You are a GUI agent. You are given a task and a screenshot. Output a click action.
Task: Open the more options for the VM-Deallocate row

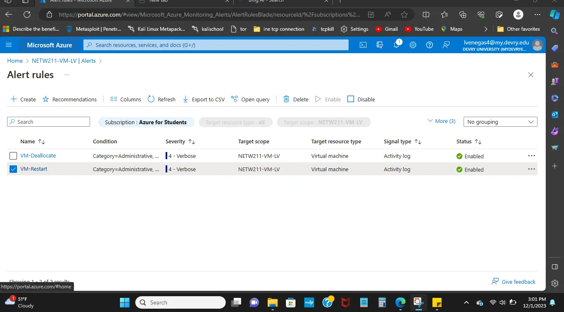click(x=531, y=156)
